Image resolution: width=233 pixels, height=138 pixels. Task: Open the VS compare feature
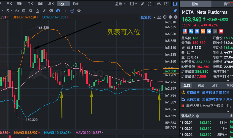tap(158, 4)
